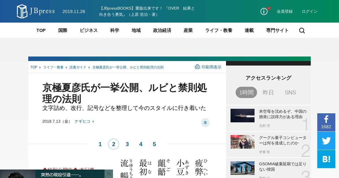Viewport: 339px width, 178px height.
Task: Open 連載 navigation menu
Action: point(249,31)
